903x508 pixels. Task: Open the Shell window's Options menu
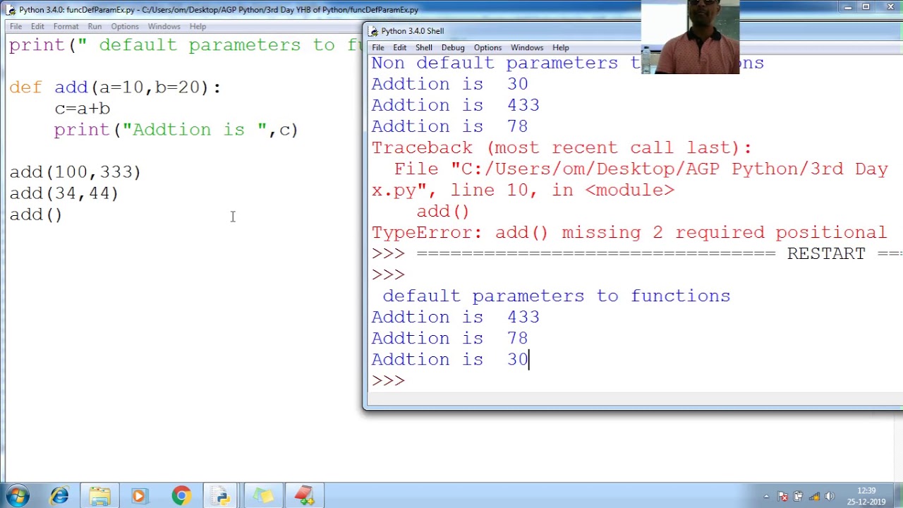487,47
